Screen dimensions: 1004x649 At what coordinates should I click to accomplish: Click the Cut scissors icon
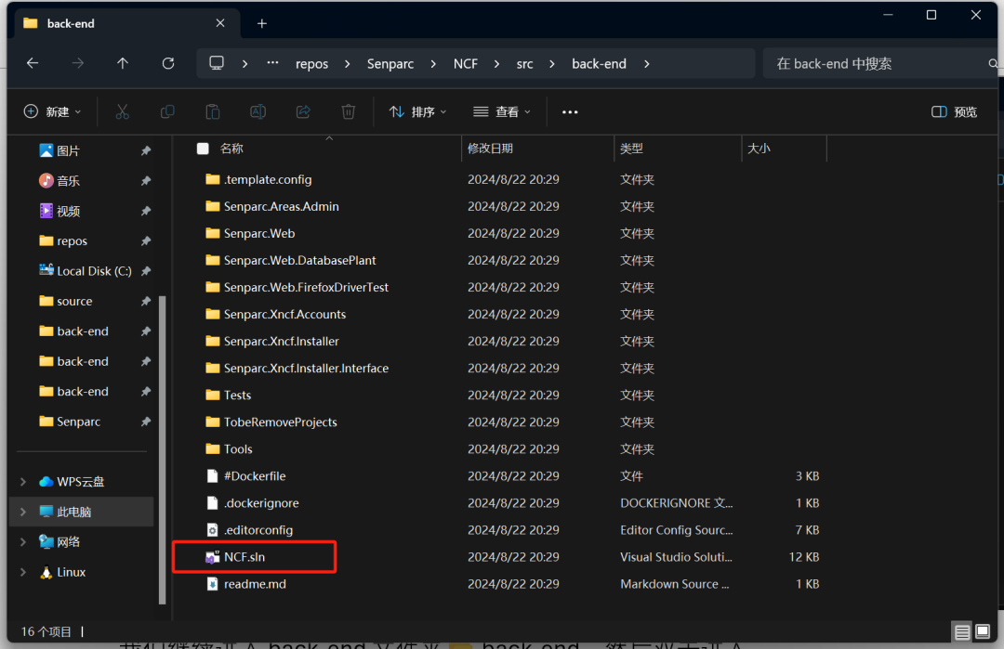click(x=123, y=112)
